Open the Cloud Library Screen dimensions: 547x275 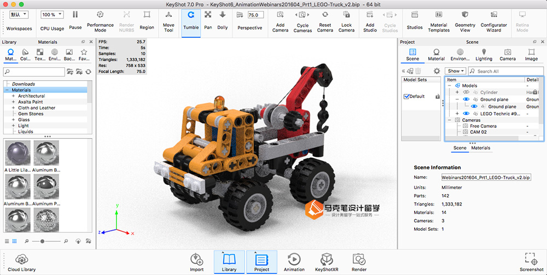click(22, 263)
